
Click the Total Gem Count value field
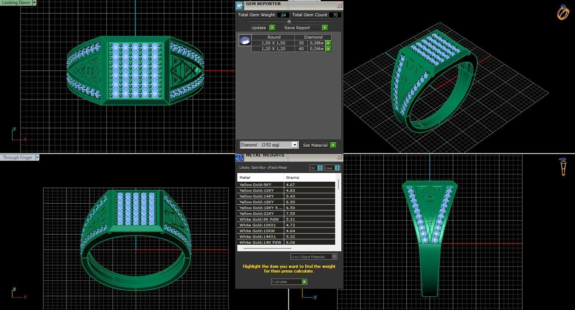(335, 15)
